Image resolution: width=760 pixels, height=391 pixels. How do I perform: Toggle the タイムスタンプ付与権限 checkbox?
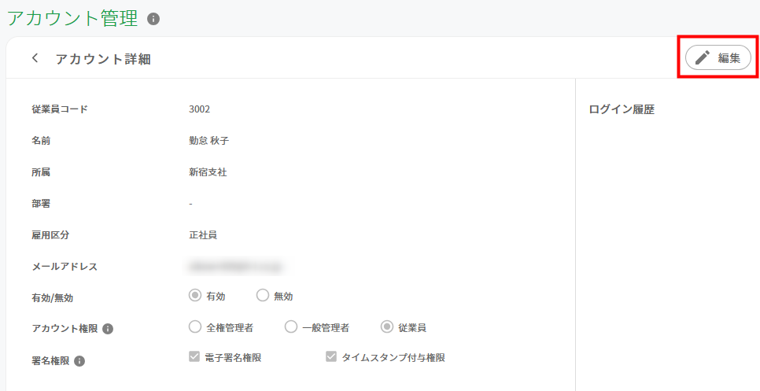(331, 357)
